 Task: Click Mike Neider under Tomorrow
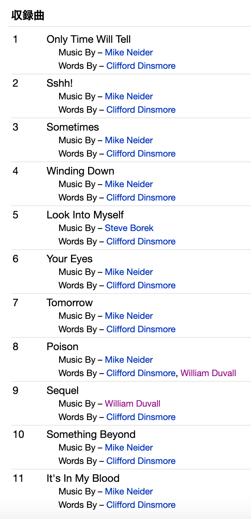pos(129,316)
